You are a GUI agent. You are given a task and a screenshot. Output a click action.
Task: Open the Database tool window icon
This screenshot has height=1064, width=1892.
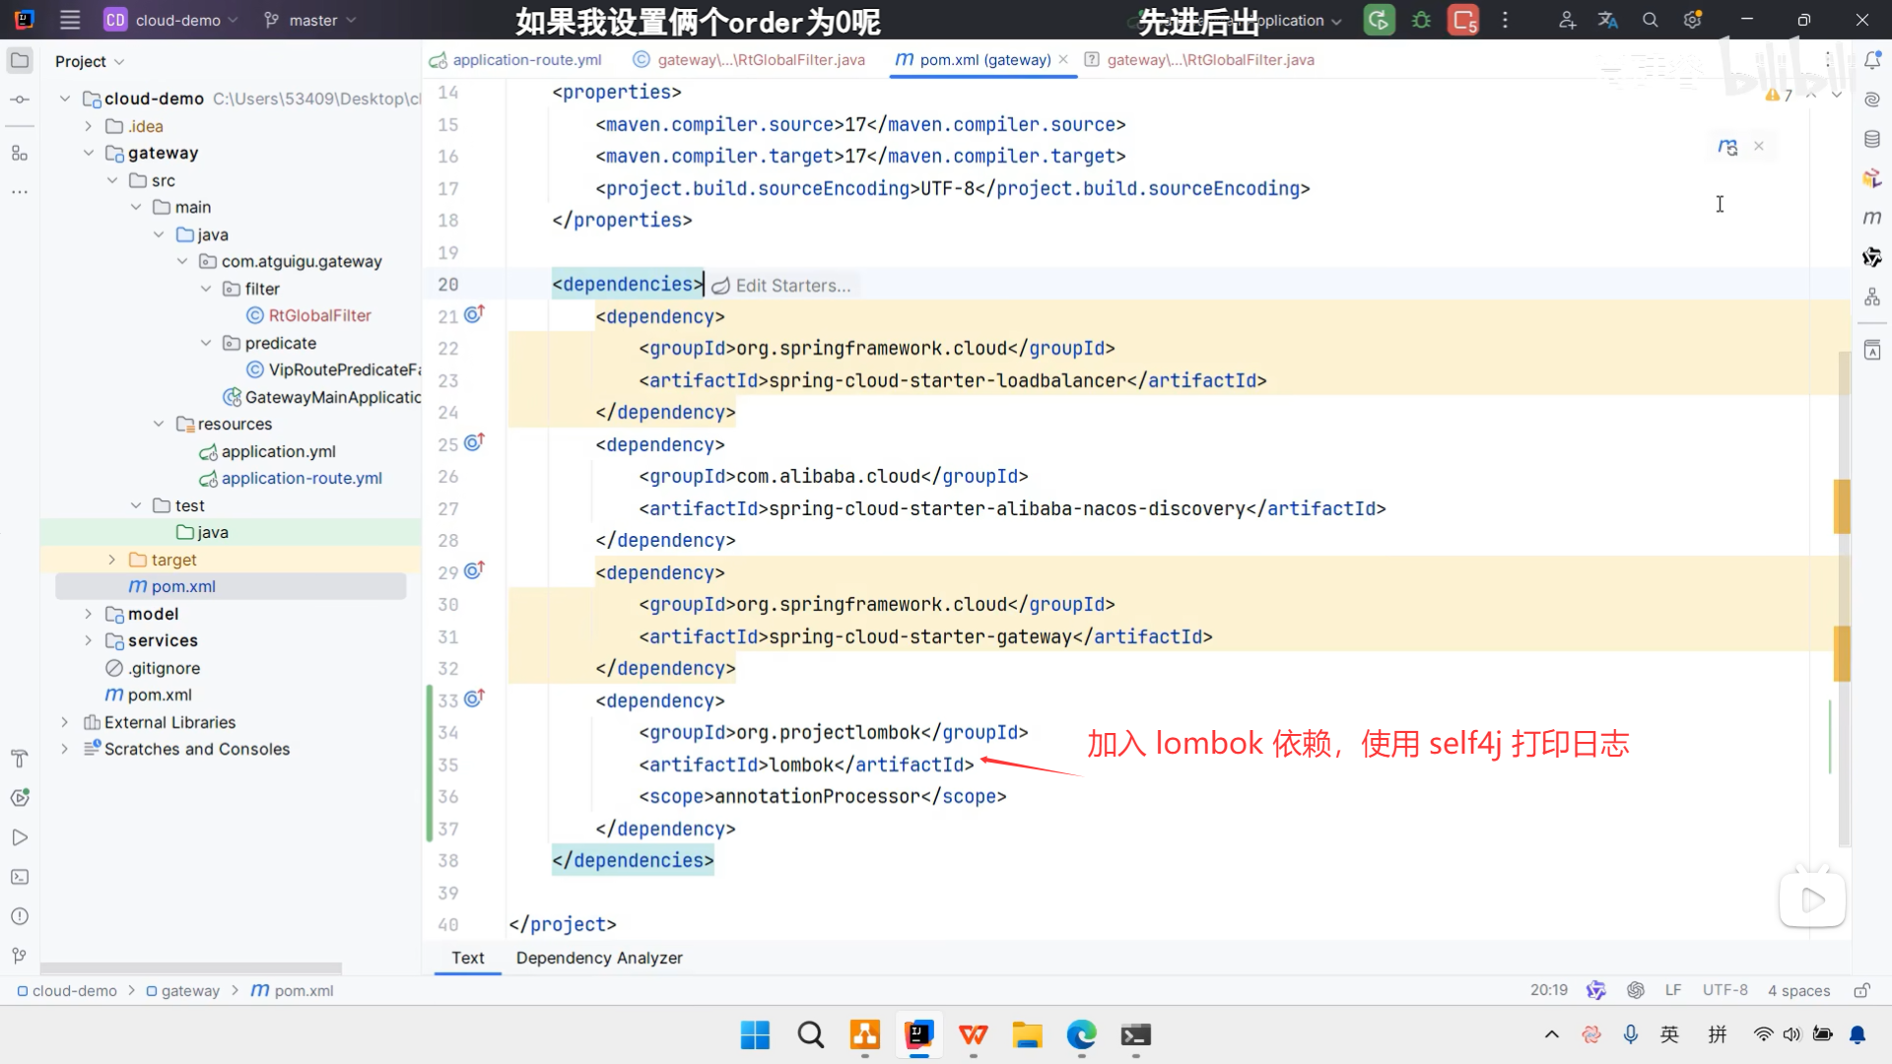1872,139
